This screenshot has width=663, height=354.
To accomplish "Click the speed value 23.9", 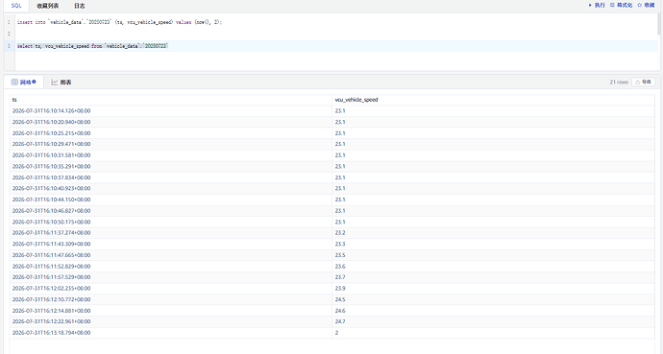I will point(340,288).
